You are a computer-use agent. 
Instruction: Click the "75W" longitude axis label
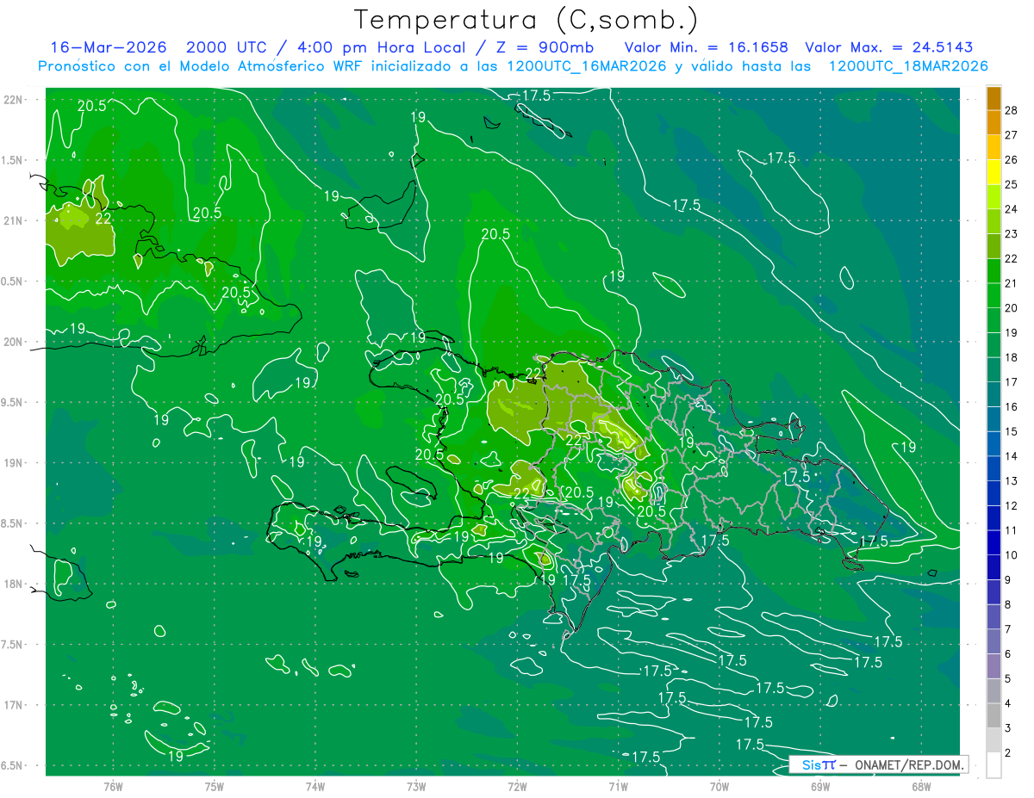[x=215, y=786]
